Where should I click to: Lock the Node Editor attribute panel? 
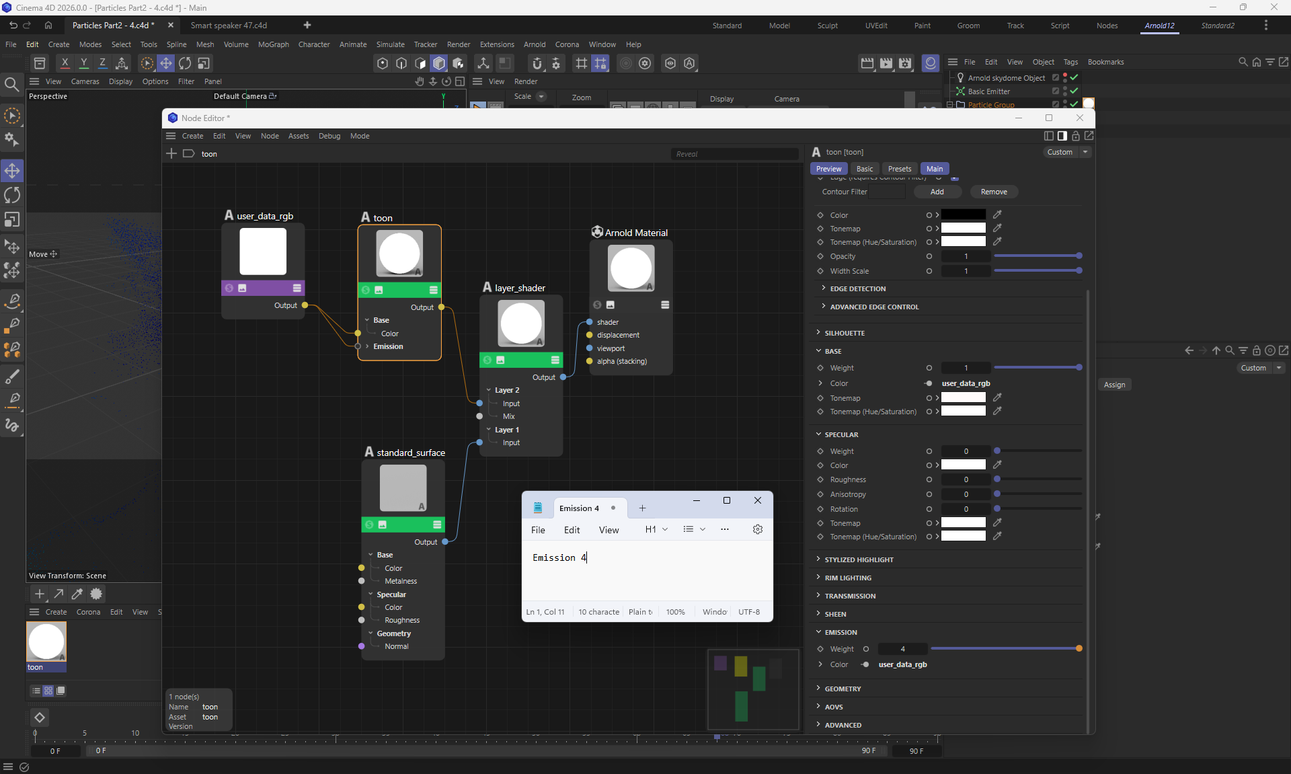1075,136
